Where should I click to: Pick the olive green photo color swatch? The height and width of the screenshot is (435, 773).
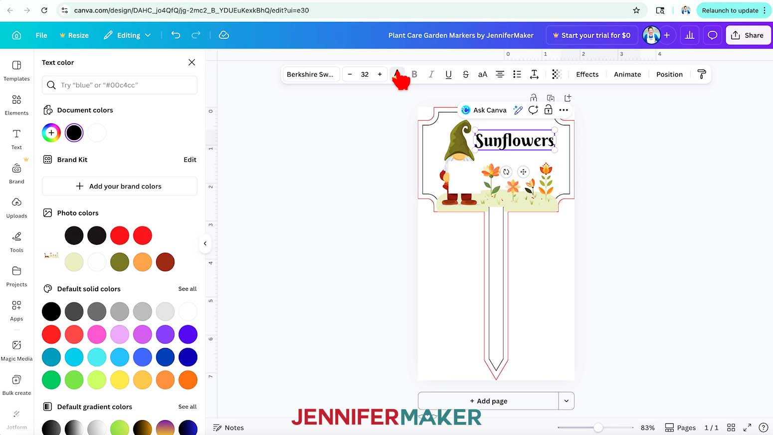tap(120, 262)
